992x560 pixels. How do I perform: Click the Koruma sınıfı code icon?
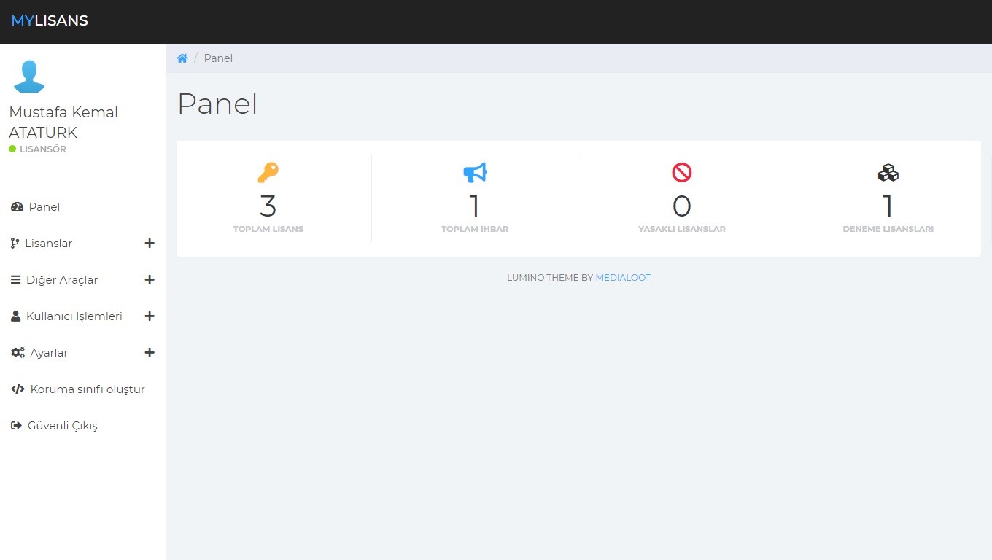tap(18, 389)
